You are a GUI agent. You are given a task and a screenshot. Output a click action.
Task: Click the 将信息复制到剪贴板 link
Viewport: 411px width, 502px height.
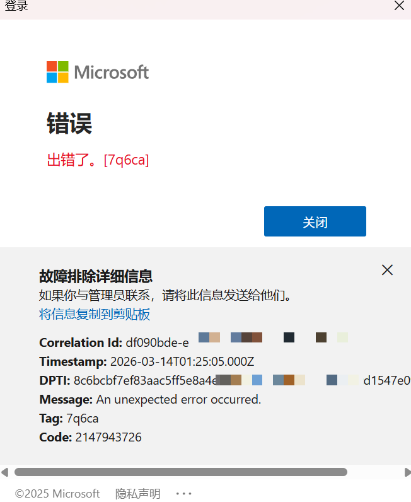coord(95,314)
